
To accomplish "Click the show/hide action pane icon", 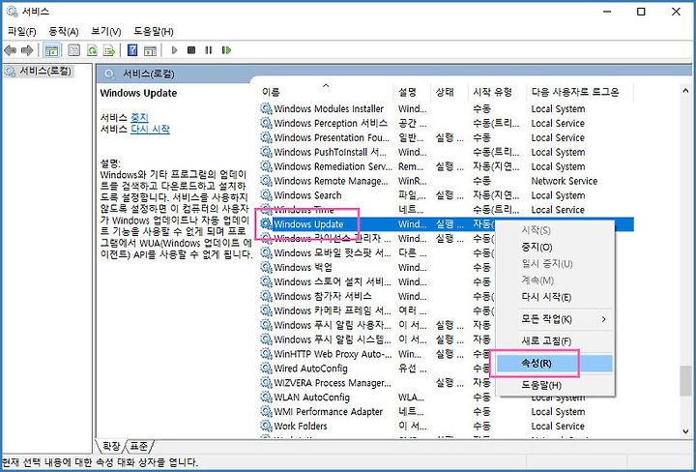I will coord(151,50).
